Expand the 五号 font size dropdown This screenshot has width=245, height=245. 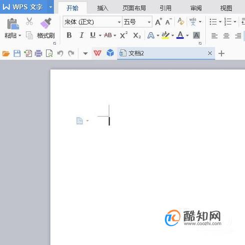click(x=149, y=22)
